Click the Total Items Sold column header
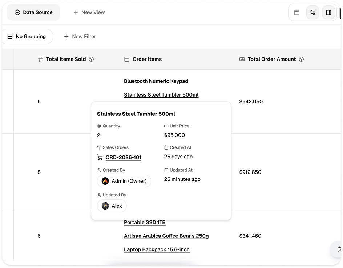Screen dimensions: 343x268 coord(66,59)
